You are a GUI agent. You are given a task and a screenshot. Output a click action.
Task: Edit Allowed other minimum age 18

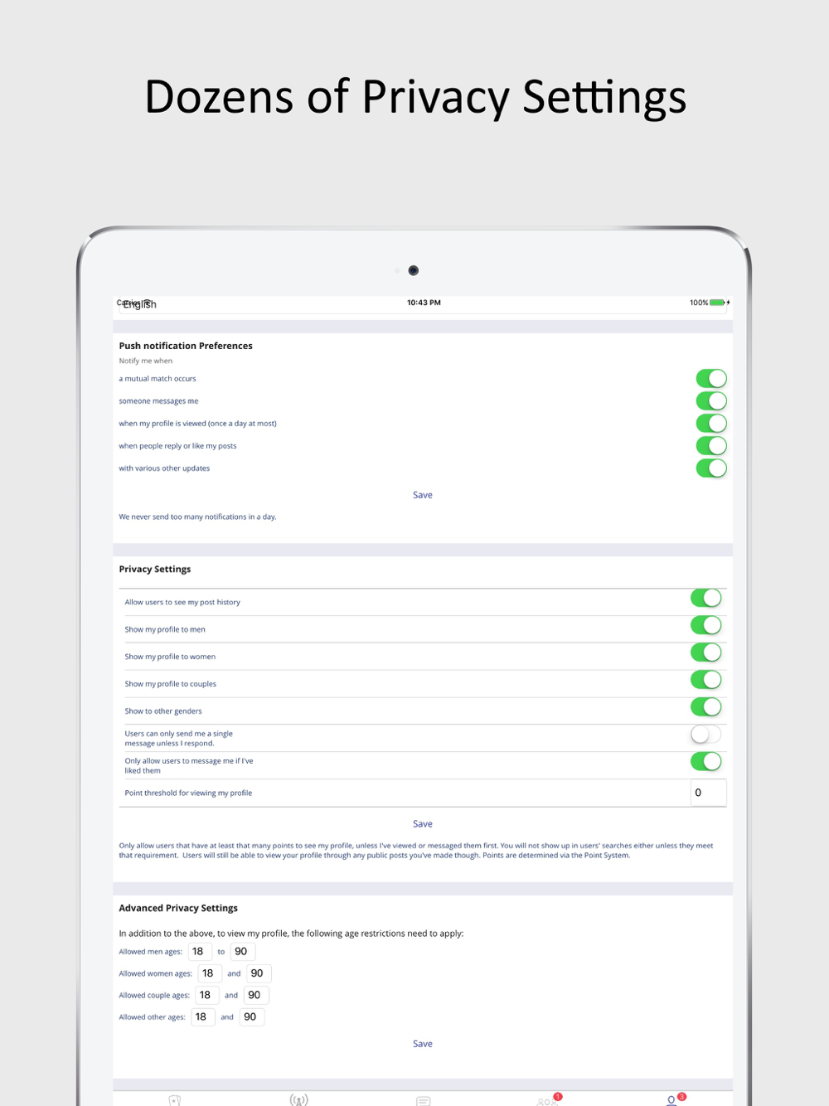click(x=203, y=1016)
